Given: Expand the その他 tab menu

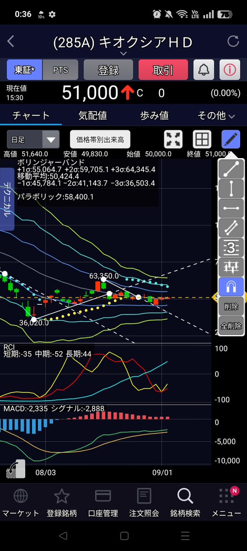Looking at the screenshot, I should (216, 116).
